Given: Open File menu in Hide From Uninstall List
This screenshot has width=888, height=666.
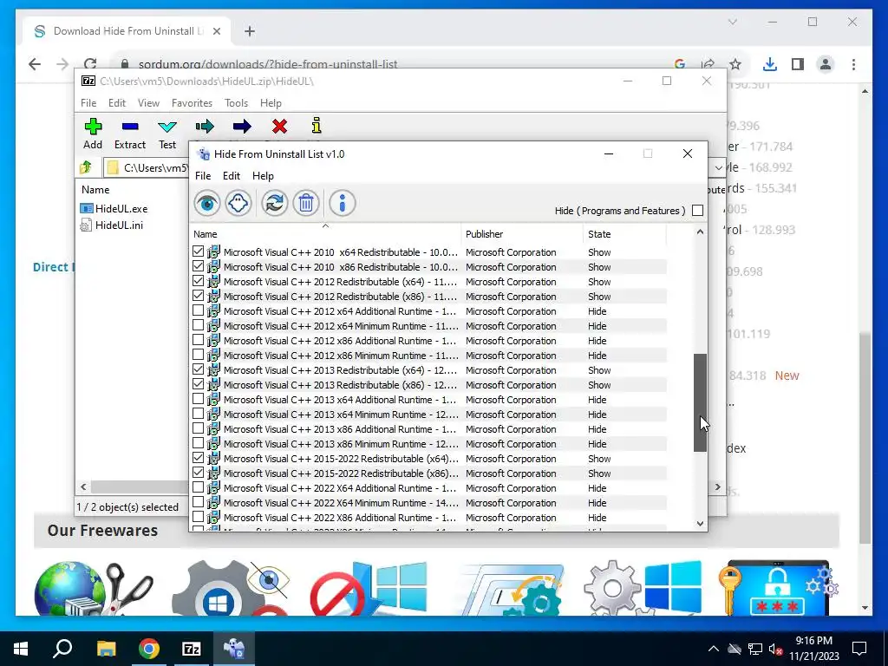Looking at the screenshot, I should (203, 175).
